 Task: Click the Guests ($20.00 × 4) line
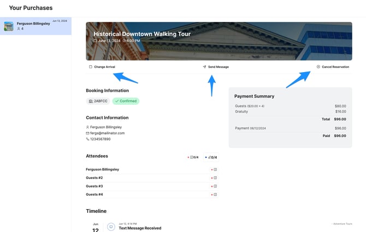(291, 106)
